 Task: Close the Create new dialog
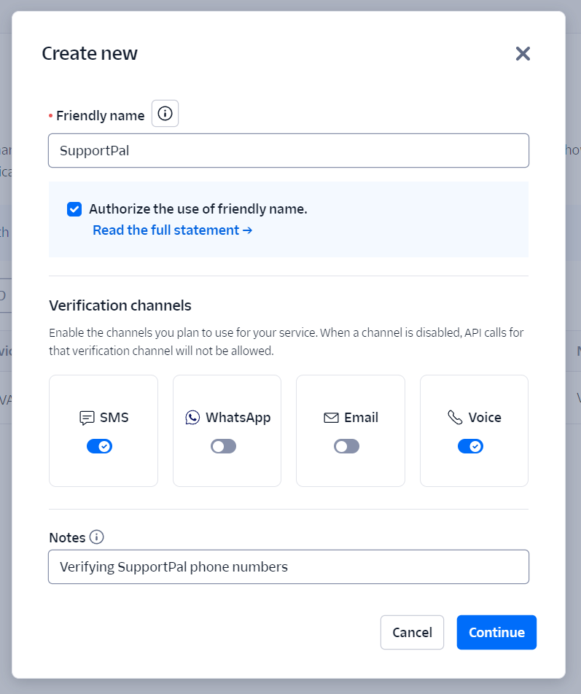coord(523,53)
